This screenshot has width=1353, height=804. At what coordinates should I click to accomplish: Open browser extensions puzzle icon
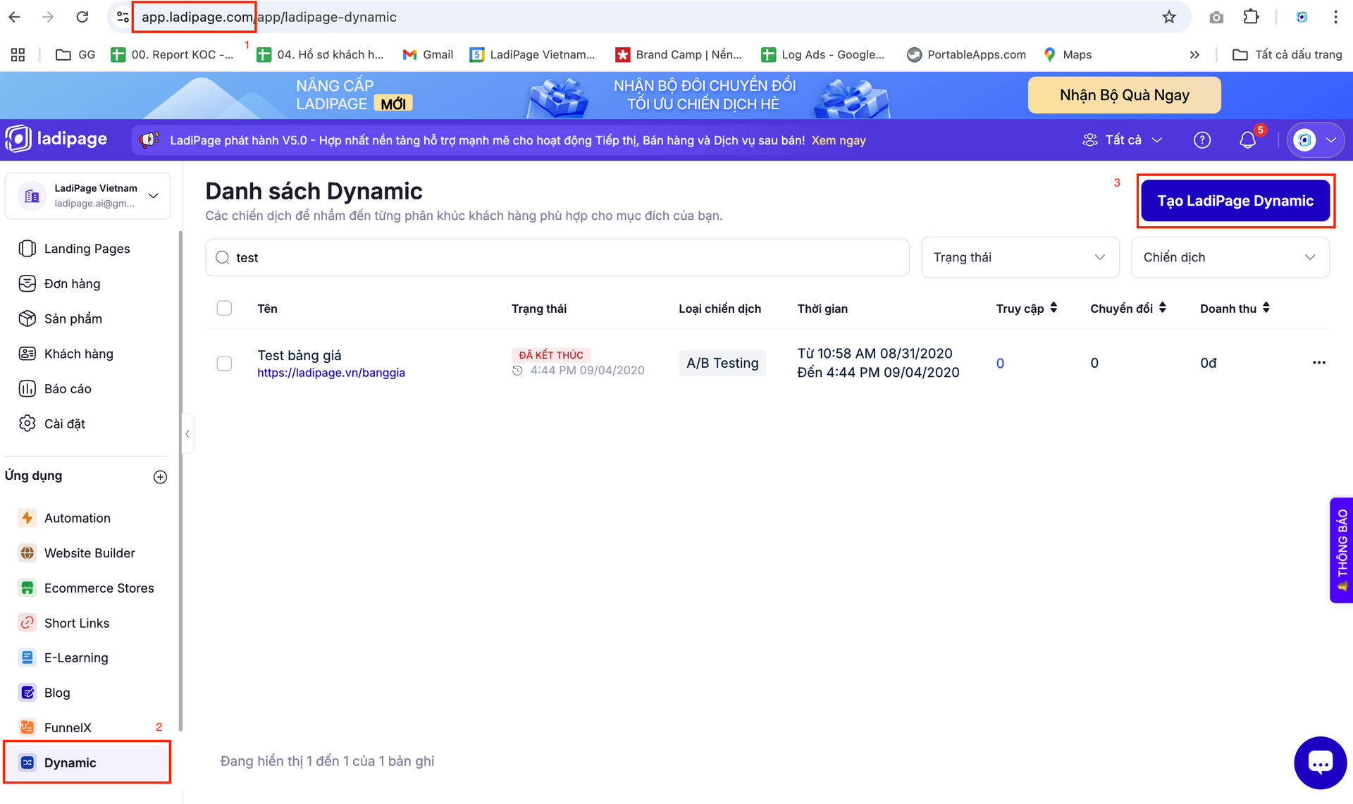(x=1251, y=17)
